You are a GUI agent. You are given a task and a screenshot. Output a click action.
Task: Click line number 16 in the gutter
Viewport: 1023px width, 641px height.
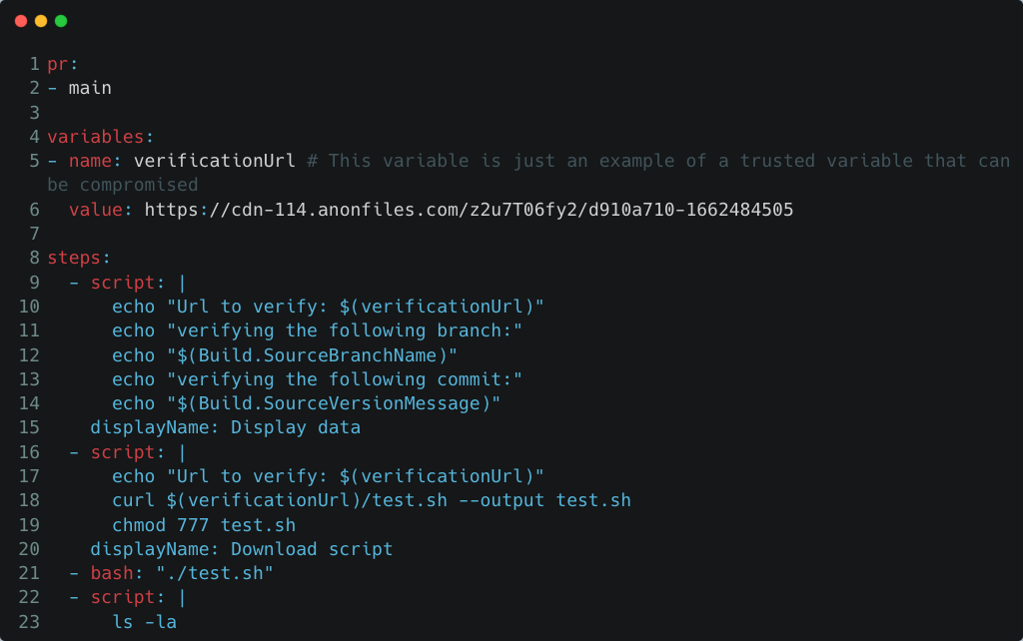point(29,452)
